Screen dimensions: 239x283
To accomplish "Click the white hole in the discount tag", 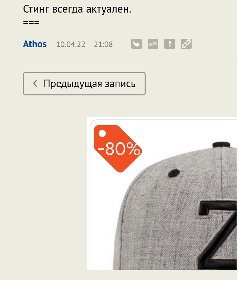I will (102, 133).
